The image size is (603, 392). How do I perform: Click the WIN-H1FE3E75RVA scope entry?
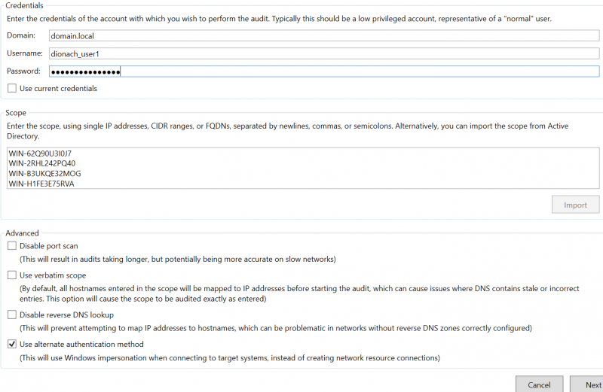click(x=41, y=184)
